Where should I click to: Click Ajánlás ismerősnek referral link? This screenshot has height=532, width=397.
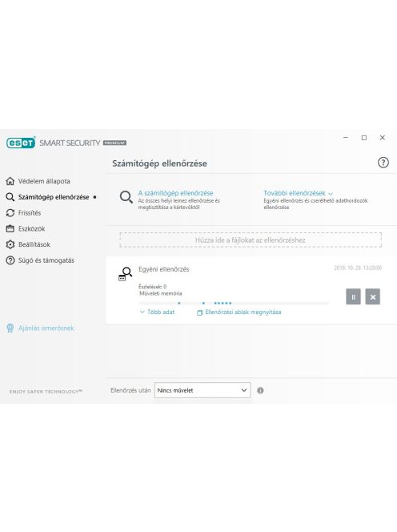40,328
